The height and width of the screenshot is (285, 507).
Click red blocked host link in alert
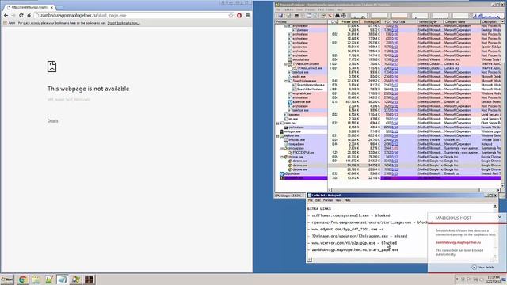pyautogui.click(x=458, y=242)
